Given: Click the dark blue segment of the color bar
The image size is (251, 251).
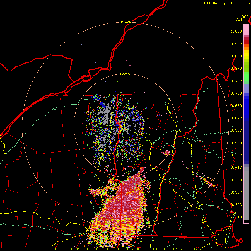Looking at the screenshot, I should [246, 143].
